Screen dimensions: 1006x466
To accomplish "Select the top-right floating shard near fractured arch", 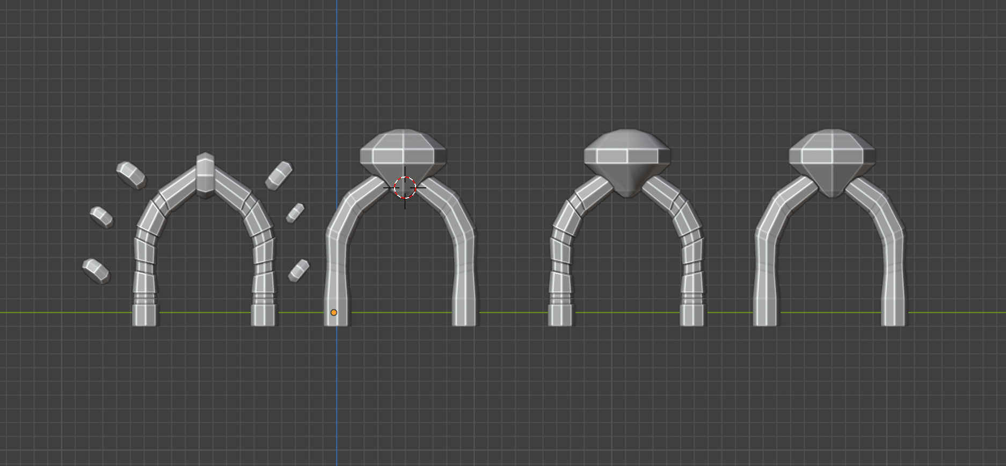I will [279, 176].
